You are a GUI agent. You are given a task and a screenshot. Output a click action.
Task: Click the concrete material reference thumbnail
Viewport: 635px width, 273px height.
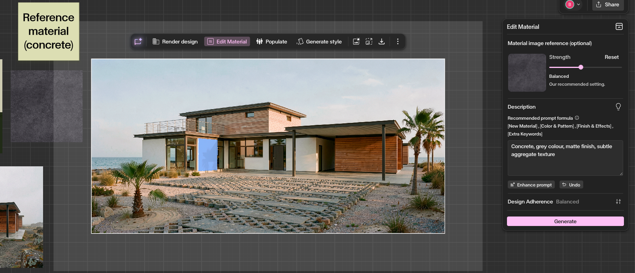pos(527,73)
